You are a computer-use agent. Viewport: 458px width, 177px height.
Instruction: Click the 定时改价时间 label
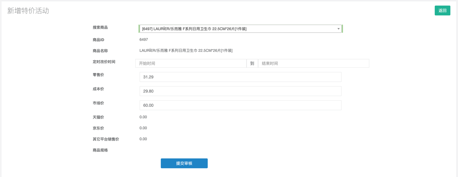point(104,62)
